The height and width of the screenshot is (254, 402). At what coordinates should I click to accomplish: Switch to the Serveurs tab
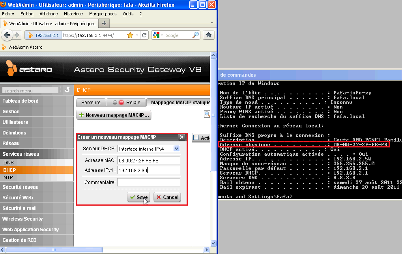(x=91, y=103)
